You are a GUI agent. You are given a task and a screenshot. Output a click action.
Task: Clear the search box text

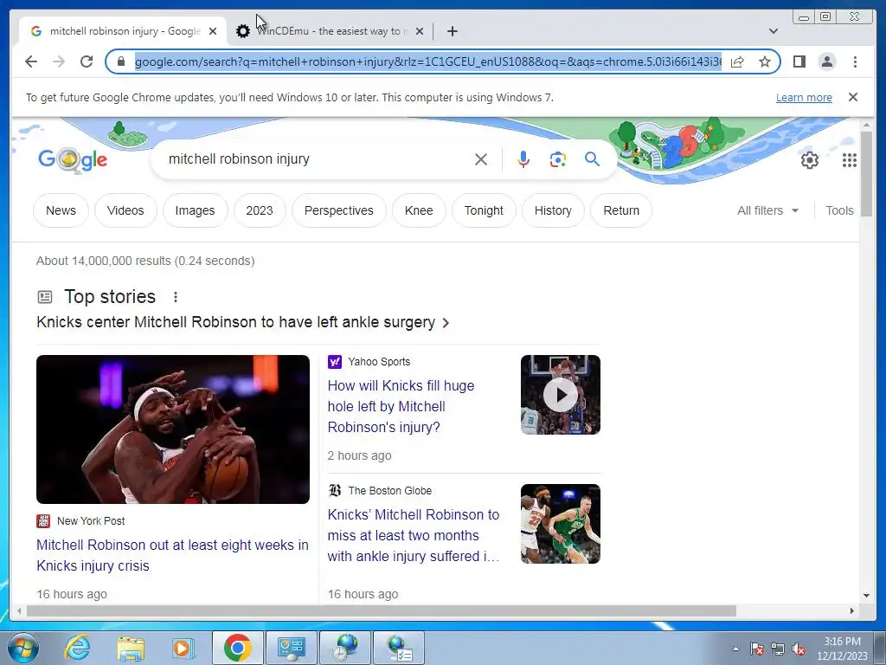pyautogui.click(x=481, y=159)
